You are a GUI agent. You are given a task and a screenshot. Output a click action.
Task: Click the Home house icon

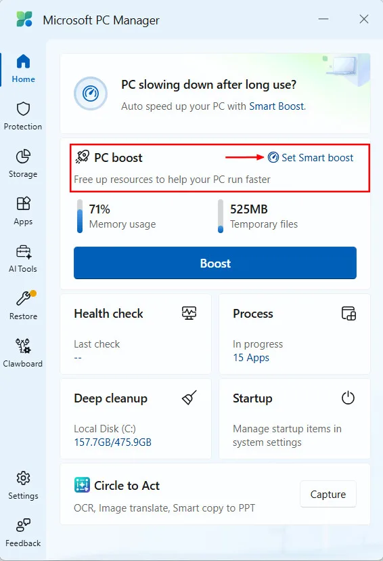(23, 61)
